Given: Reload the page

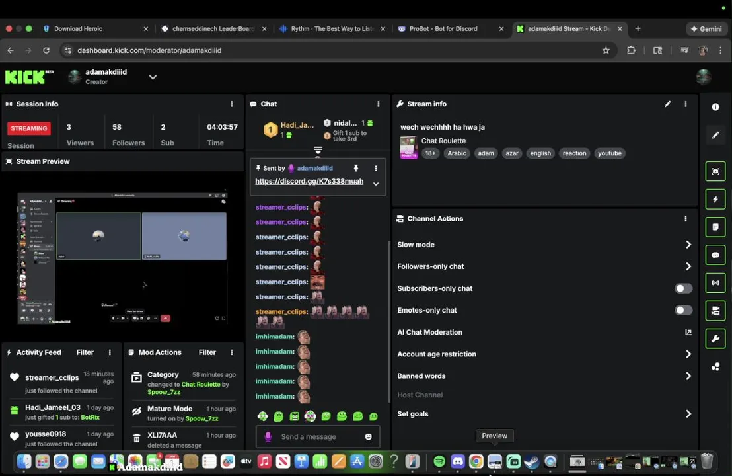Looking at the screenshot, I should (x=46, y=50).
